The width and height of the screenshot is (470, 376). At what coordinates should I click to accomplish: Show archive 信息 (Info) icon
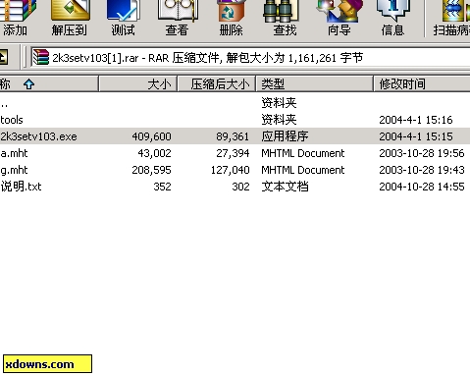392,17
